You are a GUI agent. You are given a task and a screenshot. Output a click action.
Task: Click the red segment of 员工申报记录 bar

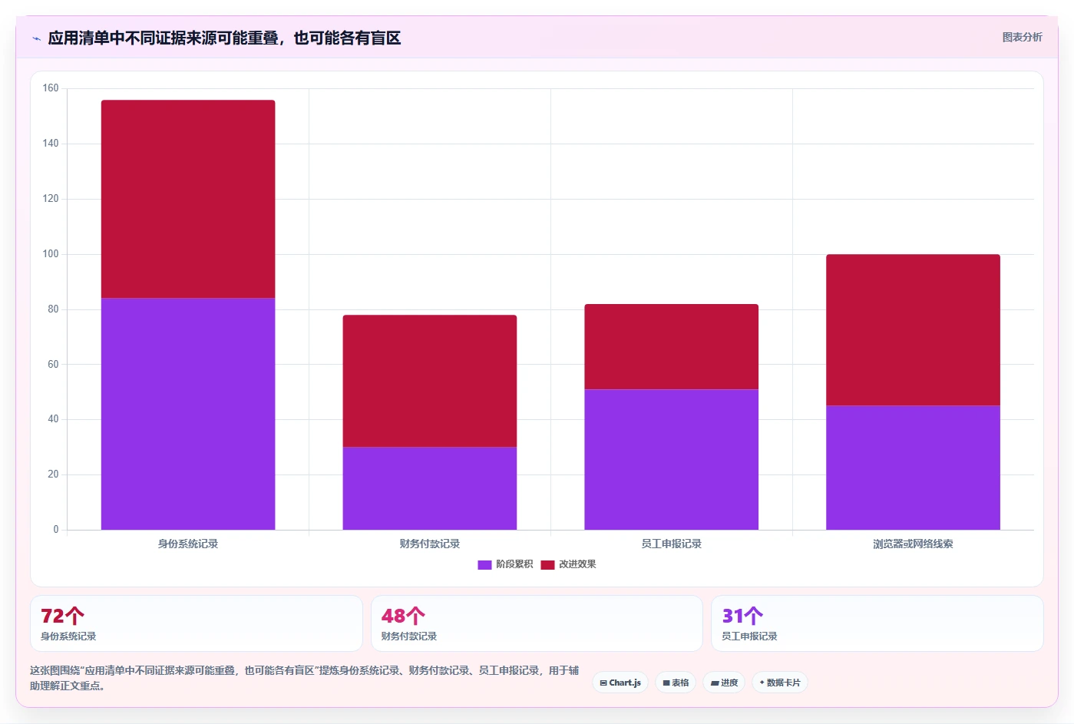pyautogui.click(x=672, y=346)
